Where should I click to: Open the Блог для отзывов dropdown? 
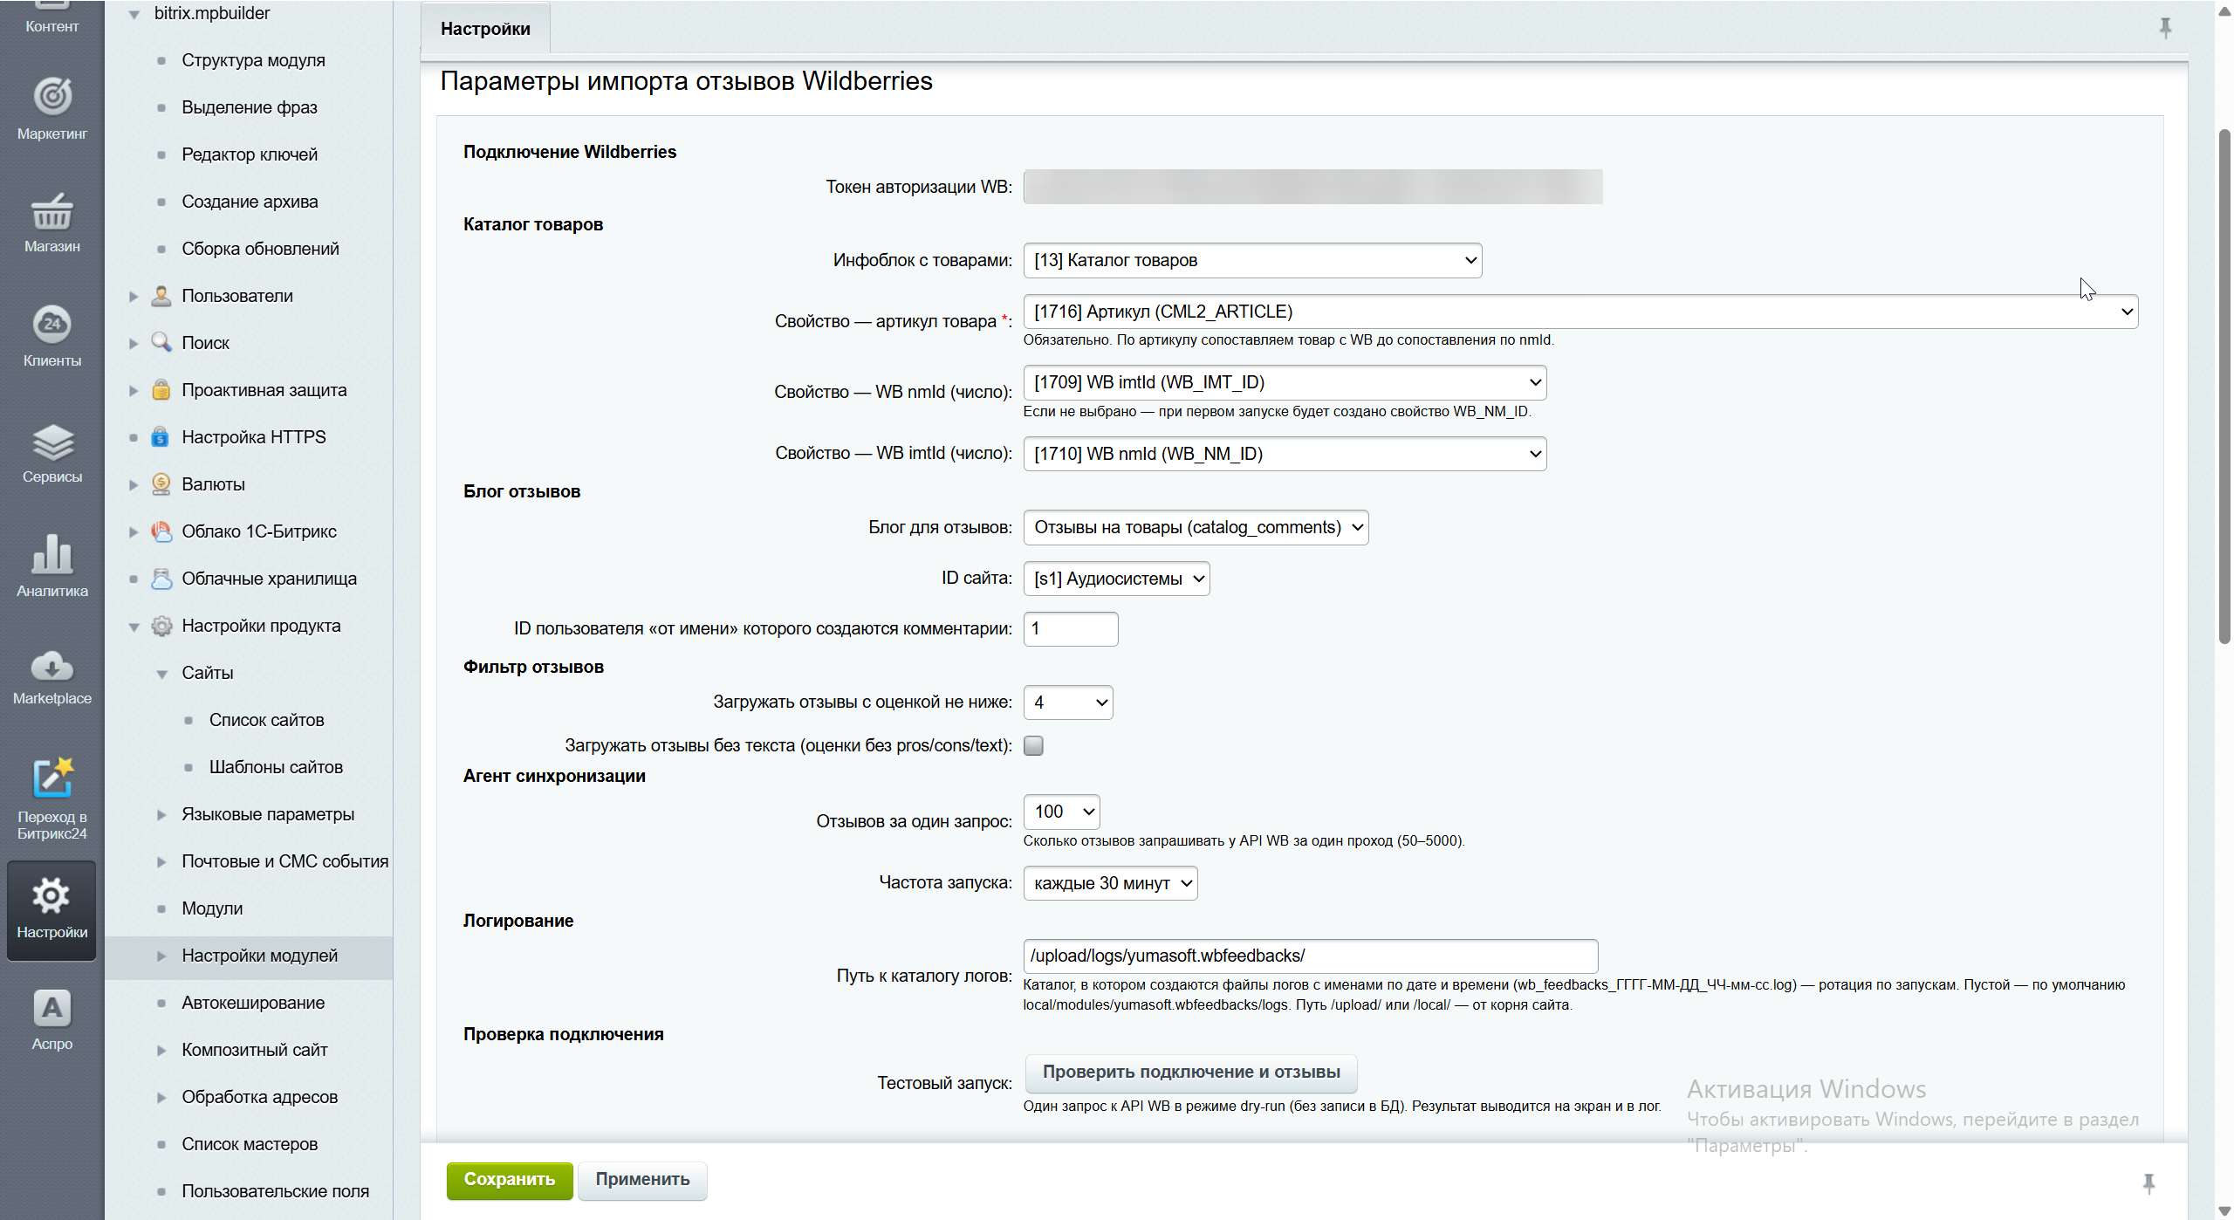(1196, 527)
